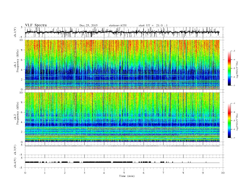Click the "8" kHz tick of ch.1 spectrogram
Viewport: 251px width, 194px height.
click(x=22, y=50)
